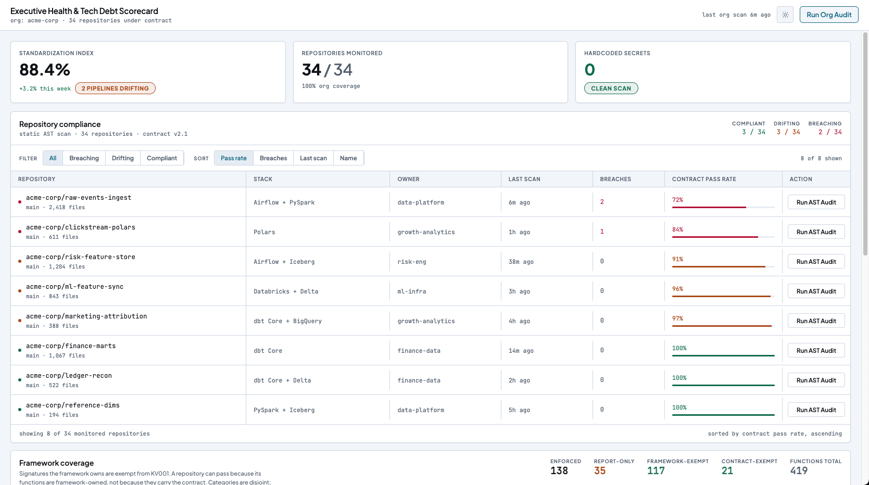Click the ENFORCED 138 framework statistic
This screenshot has width=869, height=485.
click(565, 467)
